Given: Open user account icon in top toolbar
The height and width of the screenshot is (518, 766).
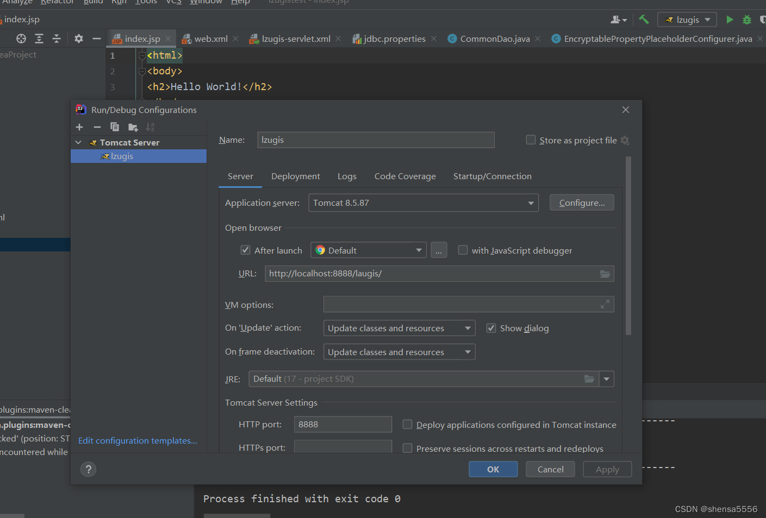Looking at the screenshot, I should click(x=619, y=20).
